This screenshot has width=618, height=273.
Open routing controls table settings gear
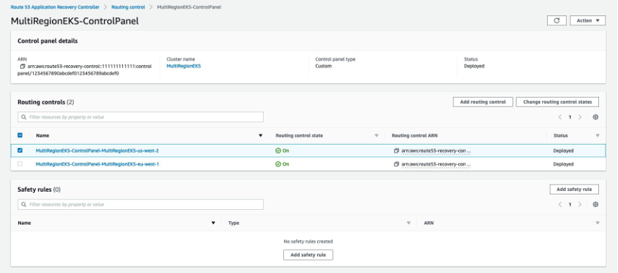click(596, 116)
